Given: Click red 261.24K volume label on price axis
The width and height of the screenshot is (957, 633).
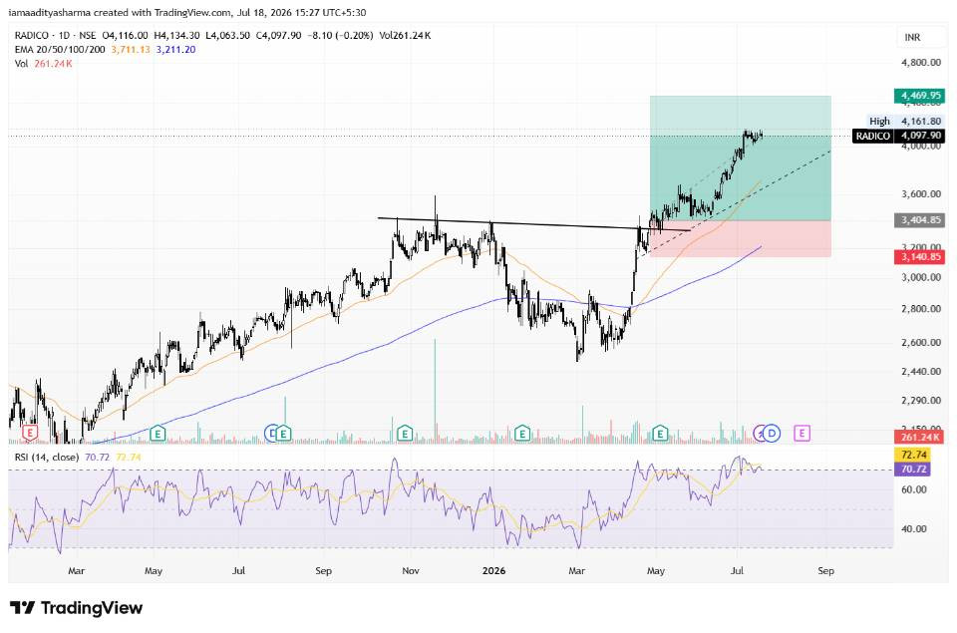Looking at the screenshot, I should coord(920,437).
